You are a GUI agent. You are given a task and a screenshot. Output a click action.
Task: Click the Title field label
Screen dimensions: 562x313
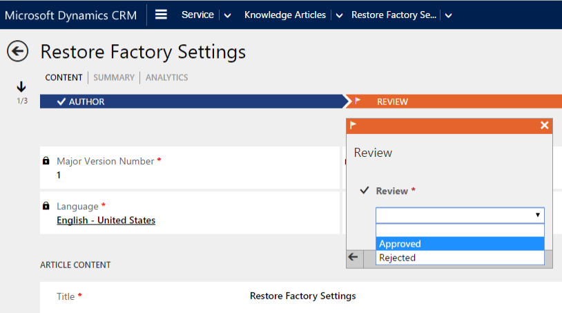click(x=66, y=296)
